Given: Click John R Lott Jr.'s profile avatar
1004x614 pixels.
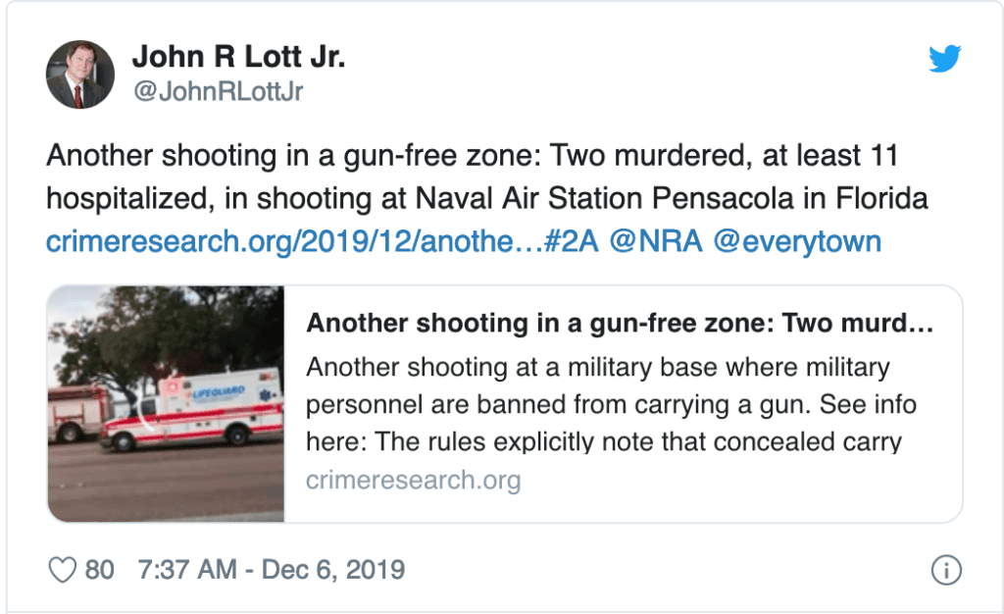Looking at the screenshot, I should 78,76.
